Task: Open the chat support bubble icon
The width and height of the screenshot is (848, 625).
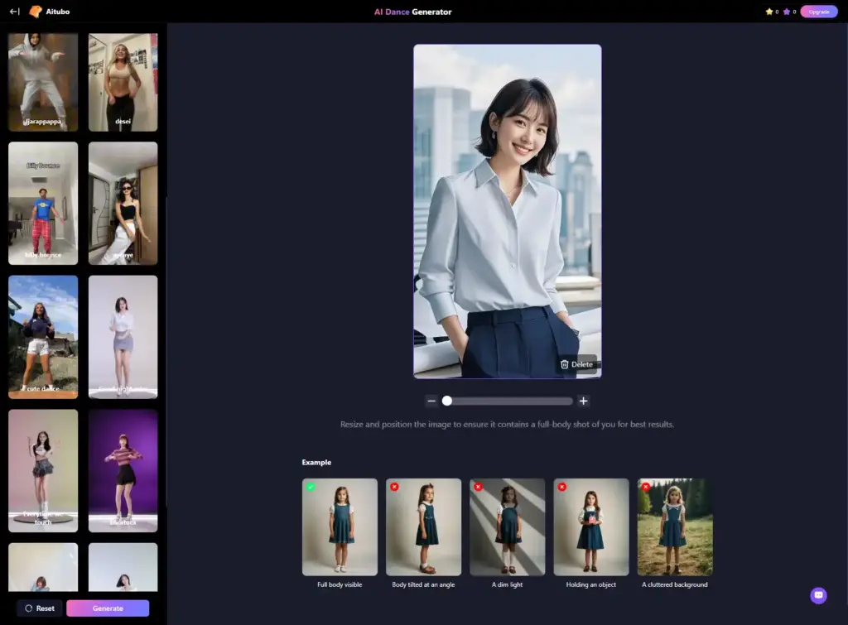Action: [x=818, y=595]
